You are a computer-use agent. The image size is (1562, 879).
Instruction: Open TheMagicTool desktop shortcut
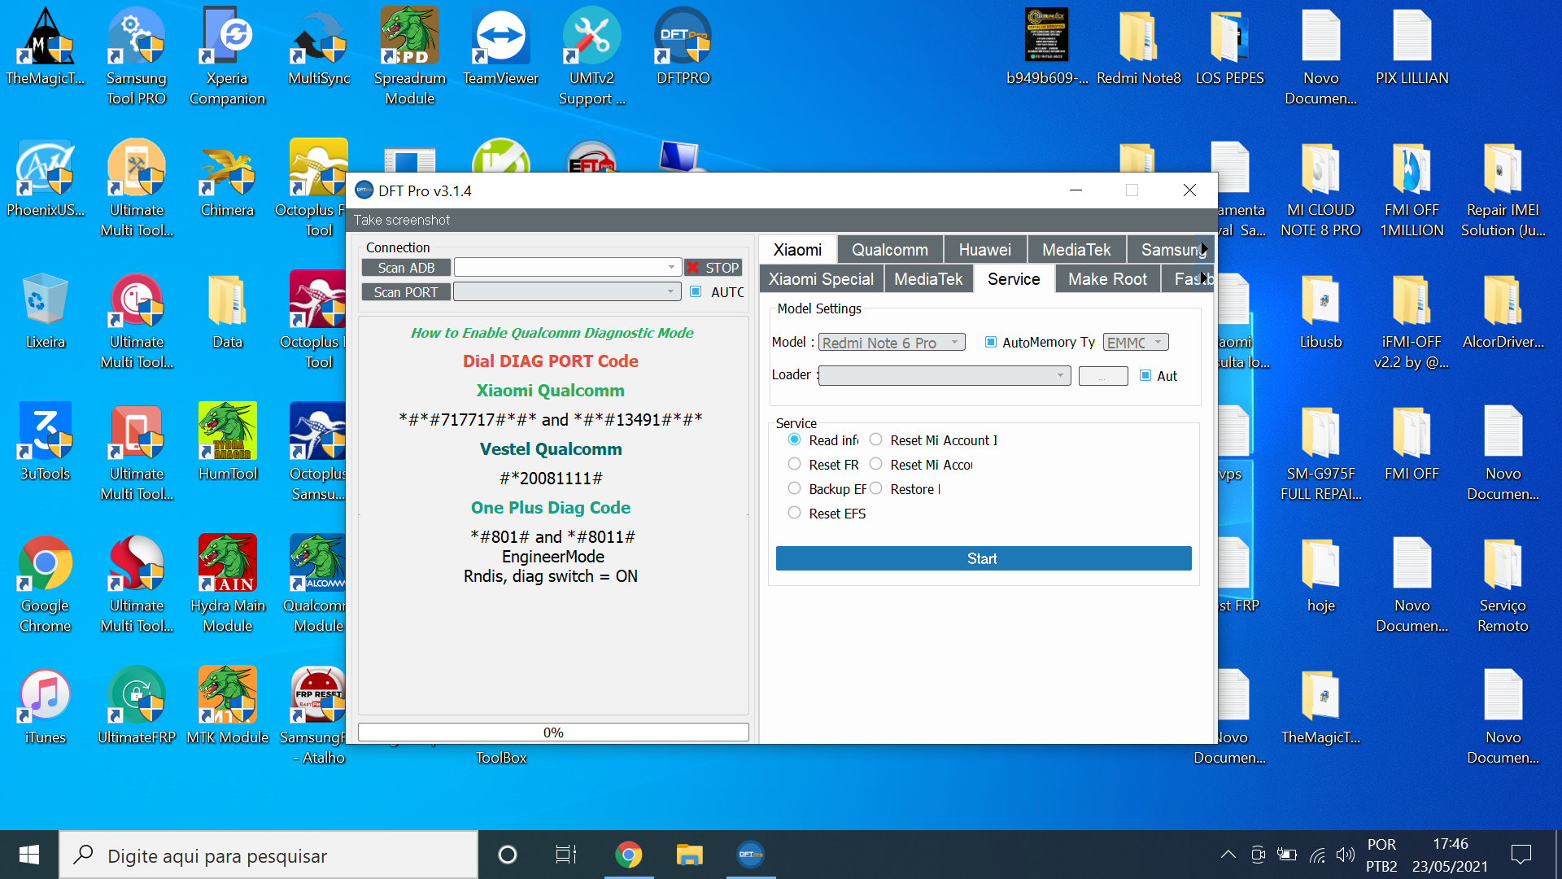pyautogui.click(x=46, y=47)
